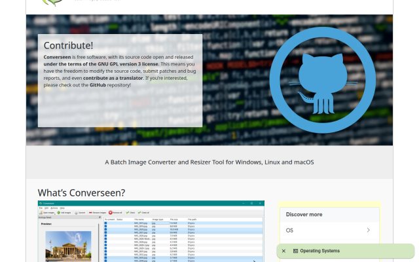Toggle the second file row checkbox
Screen dimensions: 419x262
click(x=105, y=226)
